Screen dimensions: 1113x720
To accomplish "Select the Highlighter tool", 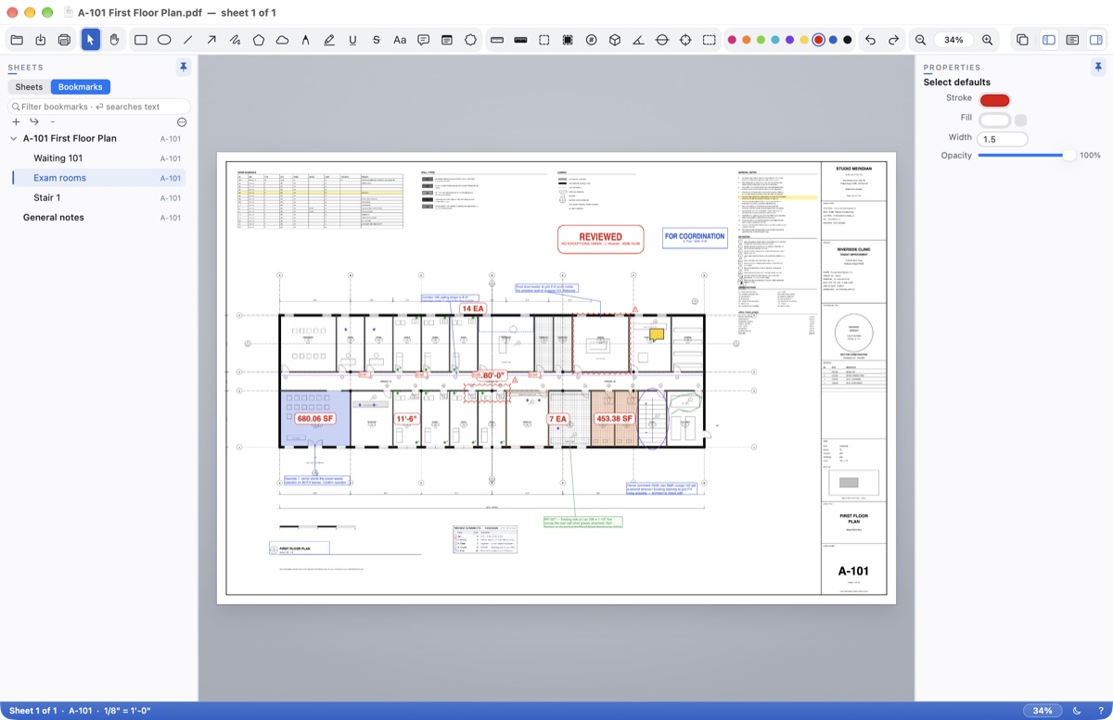I will point(329,40).
